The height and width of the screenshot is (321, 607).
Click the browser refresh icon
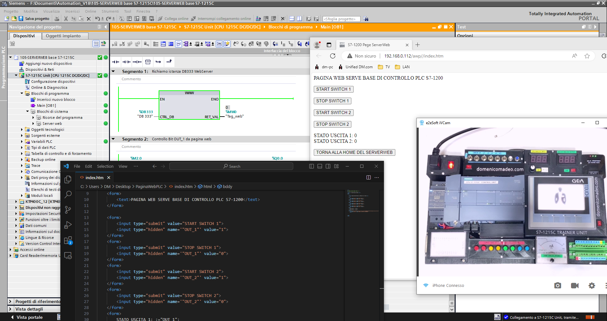pos(333,56)
